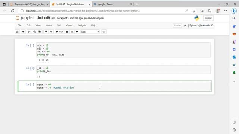Click the In [4]: prompt
The image size is (239, 134).
tap(31, 68)
